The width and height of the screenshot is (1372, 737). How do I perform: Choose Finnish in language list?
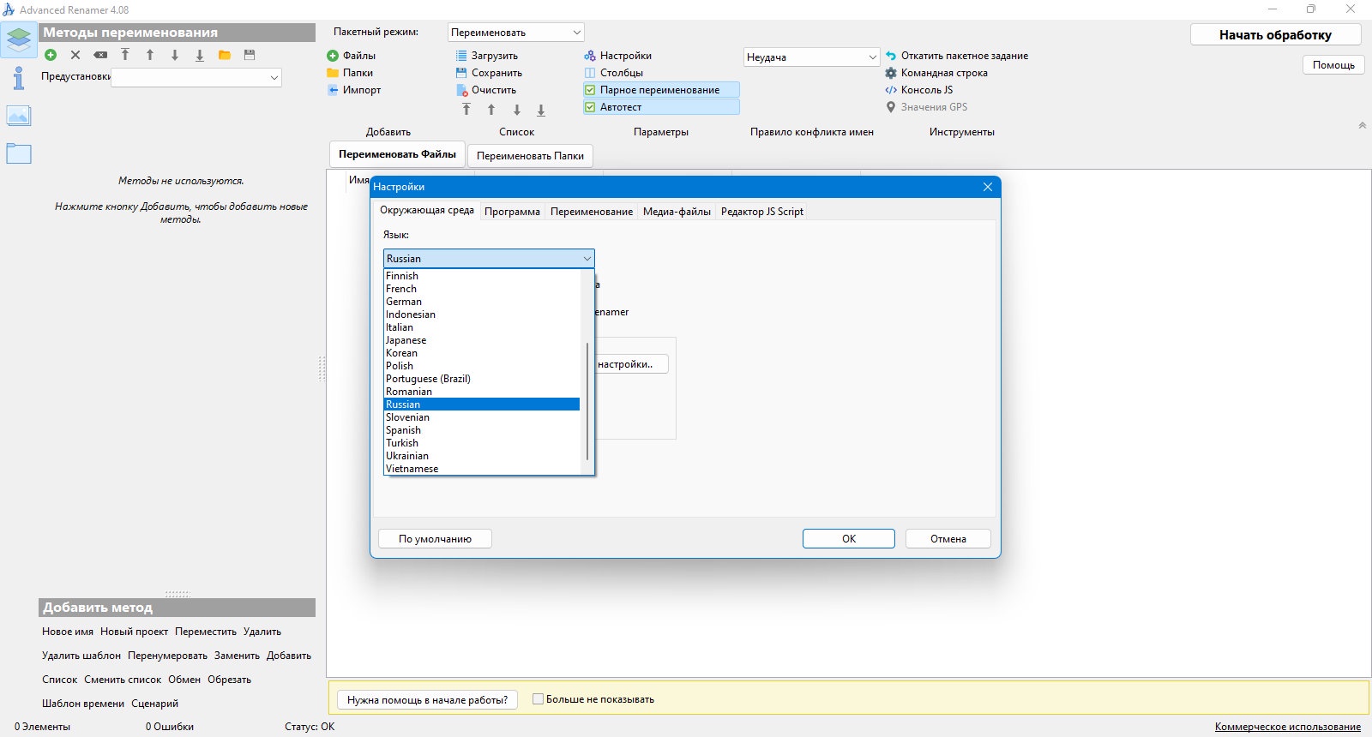482,276
